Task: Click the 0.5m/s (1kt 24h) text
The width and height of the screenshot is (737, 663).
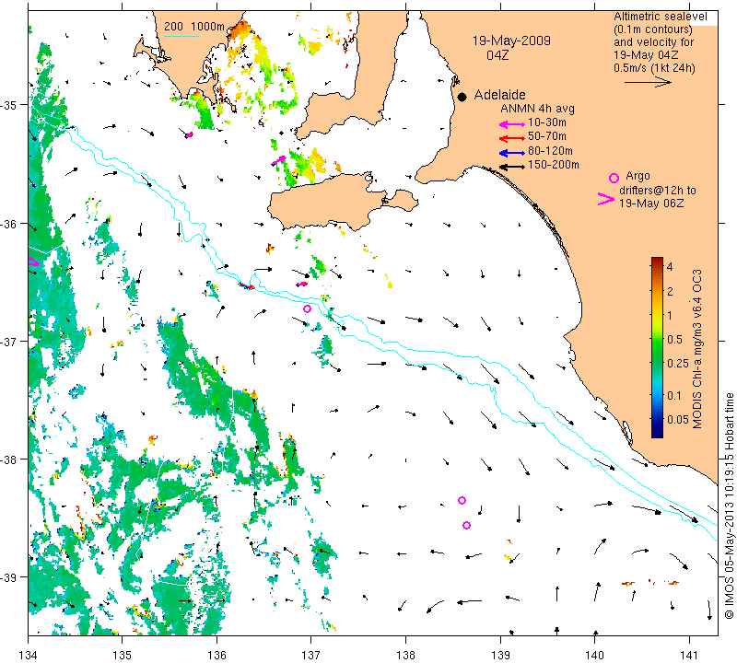Action: click(x=654, y=68)
